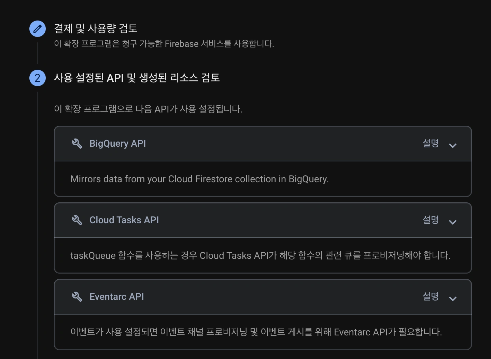Click the Mirrors data from Firestore description

coord(199,179)
